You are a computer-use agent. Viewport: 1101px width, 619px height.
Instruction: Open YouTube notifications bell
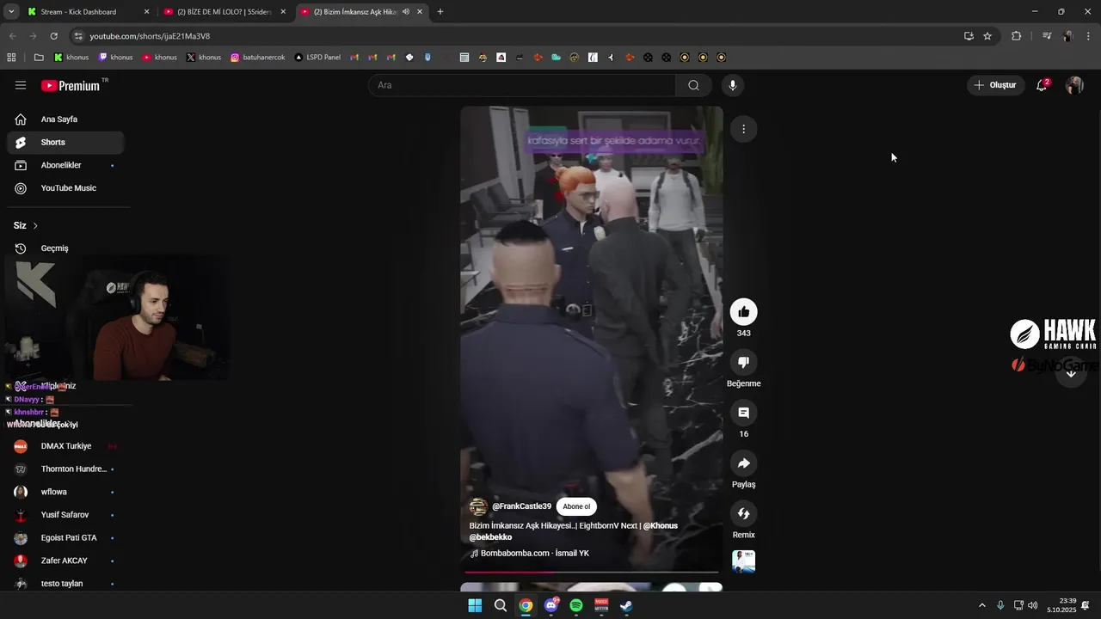1042,85
